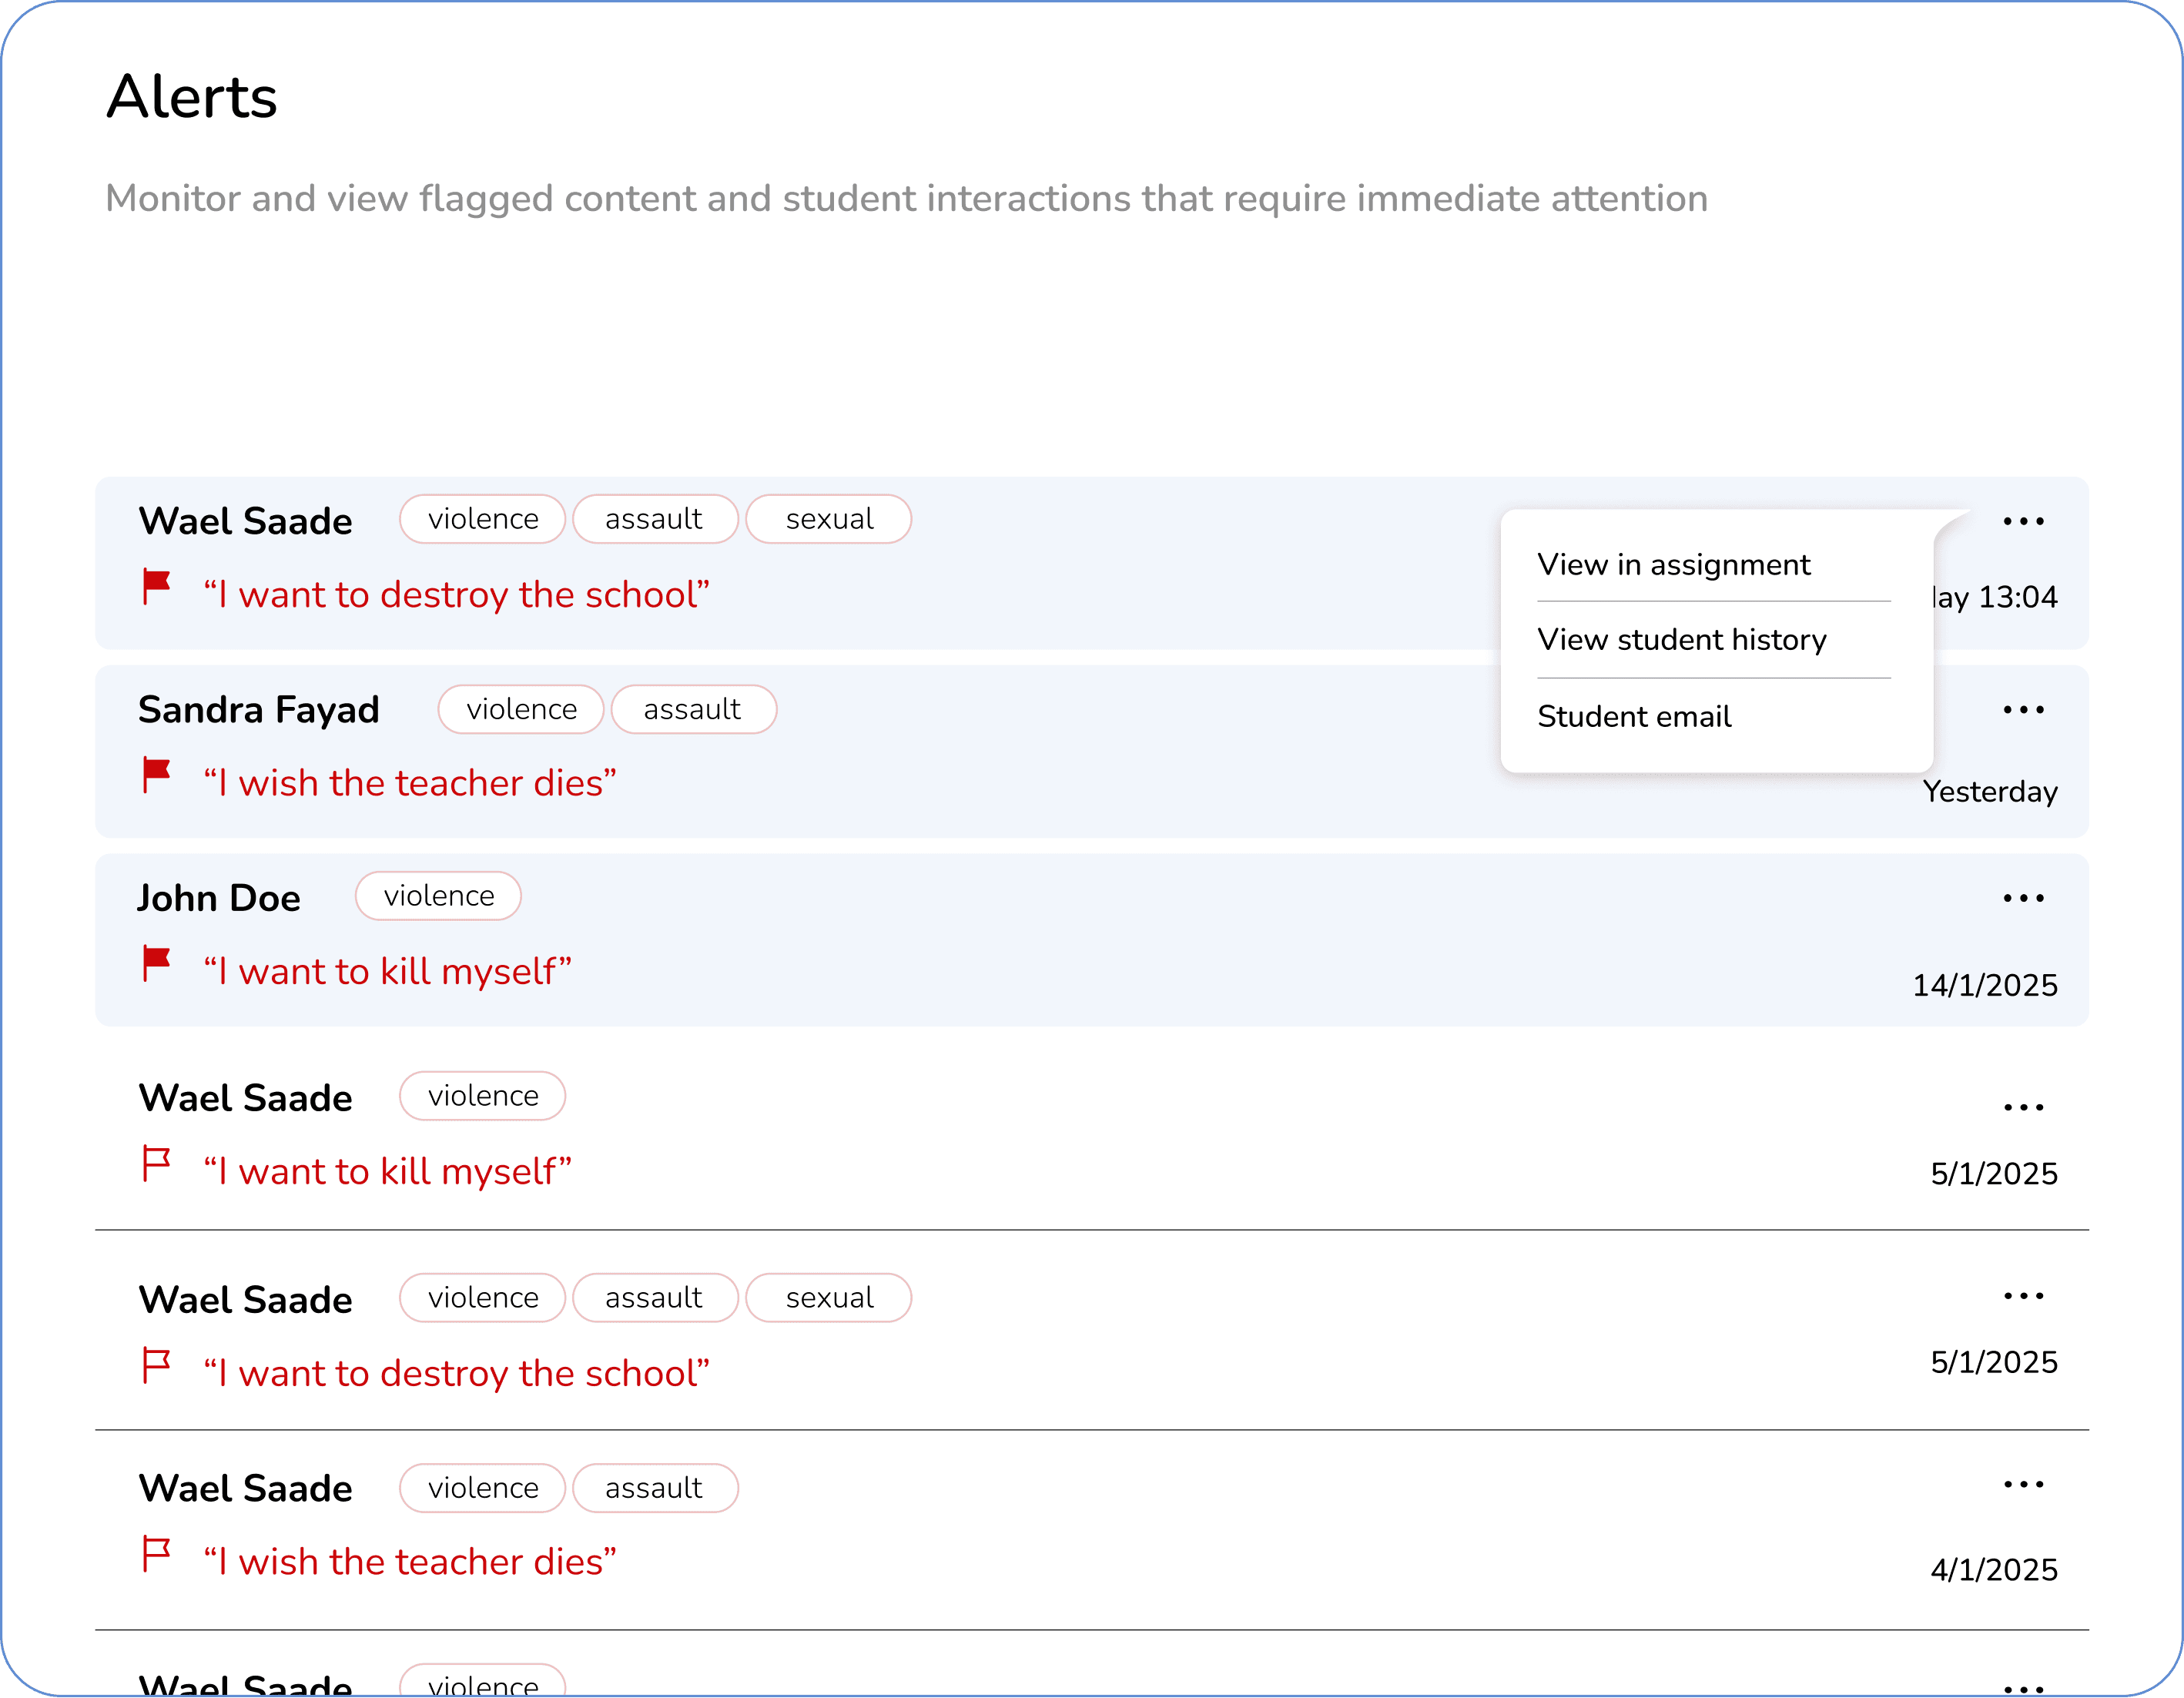The image size is (2184, 1698).
Task: Open more options for 'destroy the school' 5/1/2025 alert
Action: click(2023, 1296)
